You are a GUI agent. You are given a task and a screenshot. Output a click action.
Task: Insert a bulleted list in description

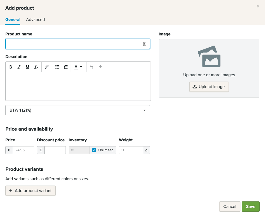coord(57,67)
